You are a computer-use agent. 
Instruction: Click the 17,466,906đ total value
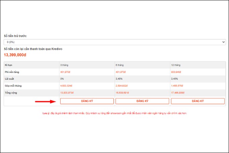coord(178,93)
